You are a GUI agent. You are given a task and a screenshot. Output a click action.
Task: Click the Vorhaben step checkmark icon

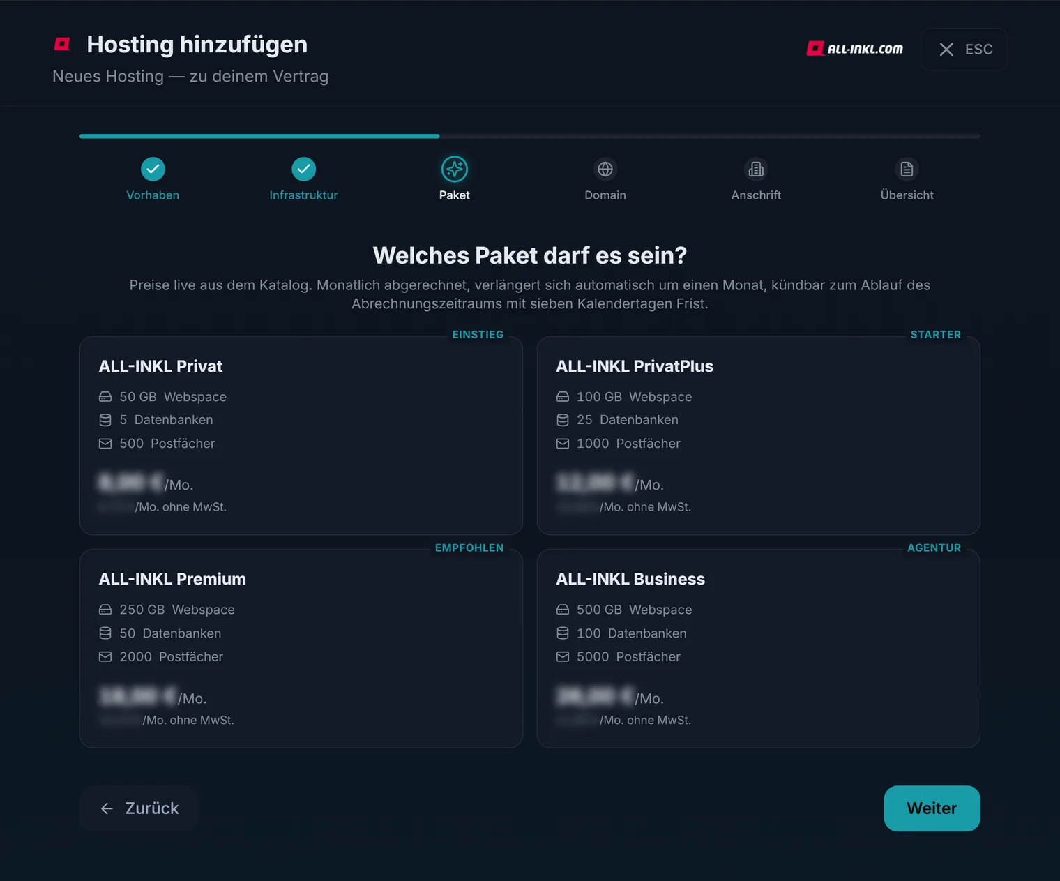(x=153, y=169)
